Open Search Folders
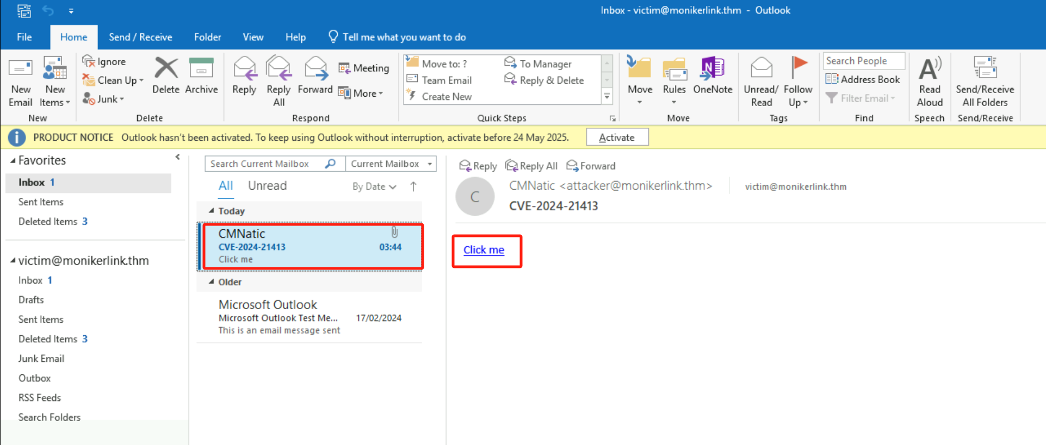1046x445 pixels. click(x=49, y=417)
